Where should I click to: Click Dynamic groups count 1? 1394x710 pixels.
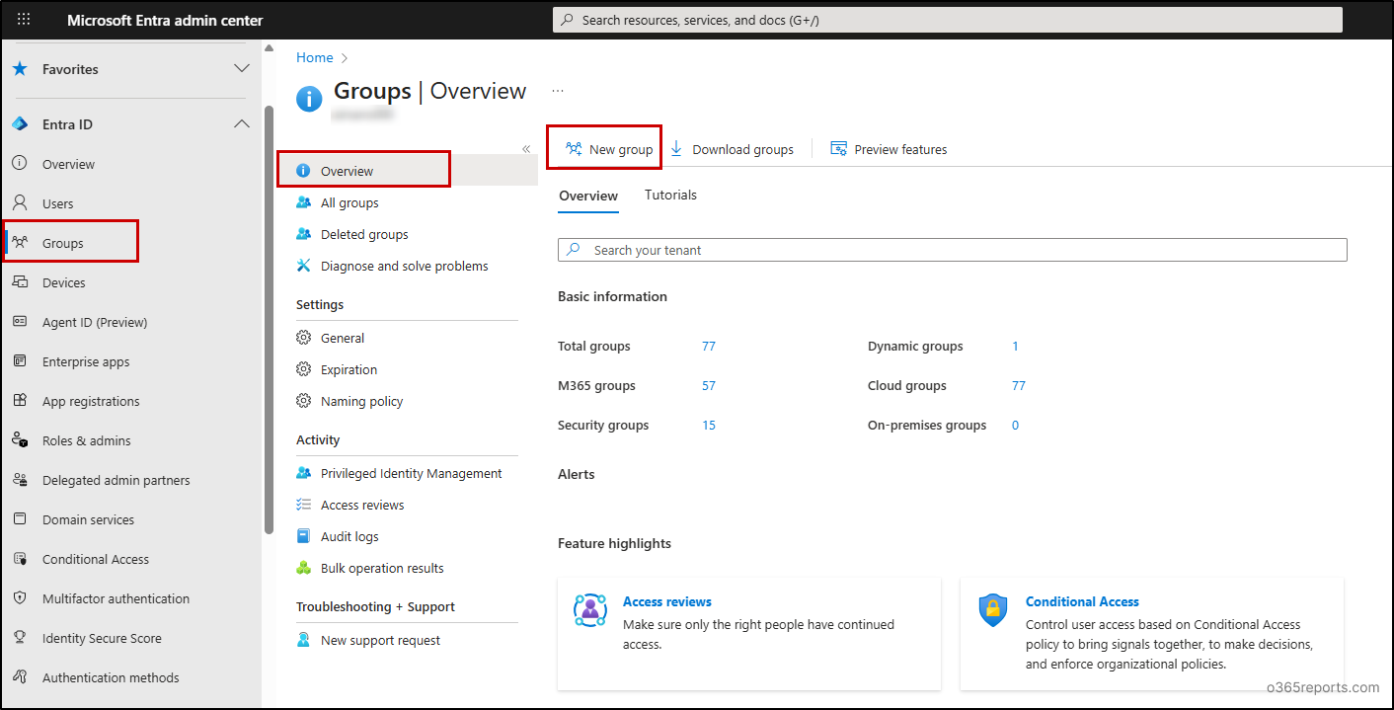pyautogui.click(x=1015, y=347)
